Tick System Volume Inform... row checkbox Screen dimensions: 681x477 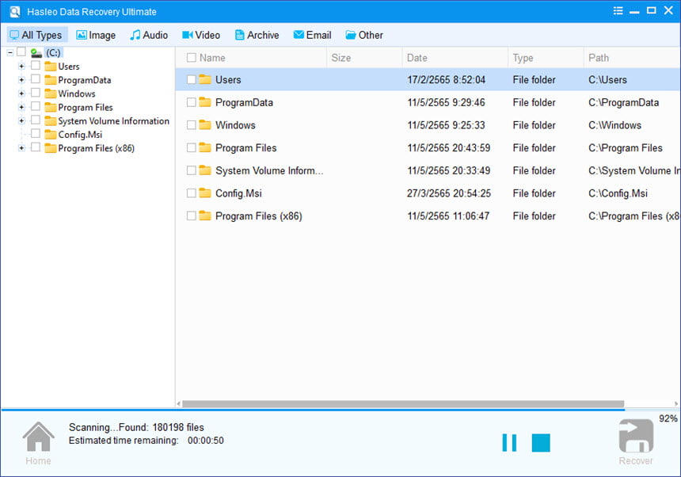pyautogui.click(x=191, y=170)
